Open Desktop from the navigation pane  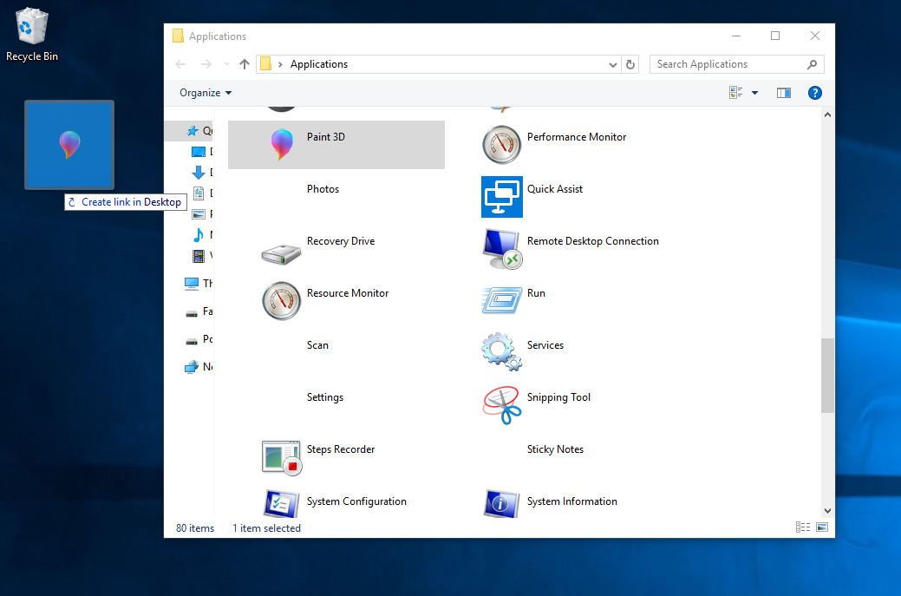pos(199,152)
